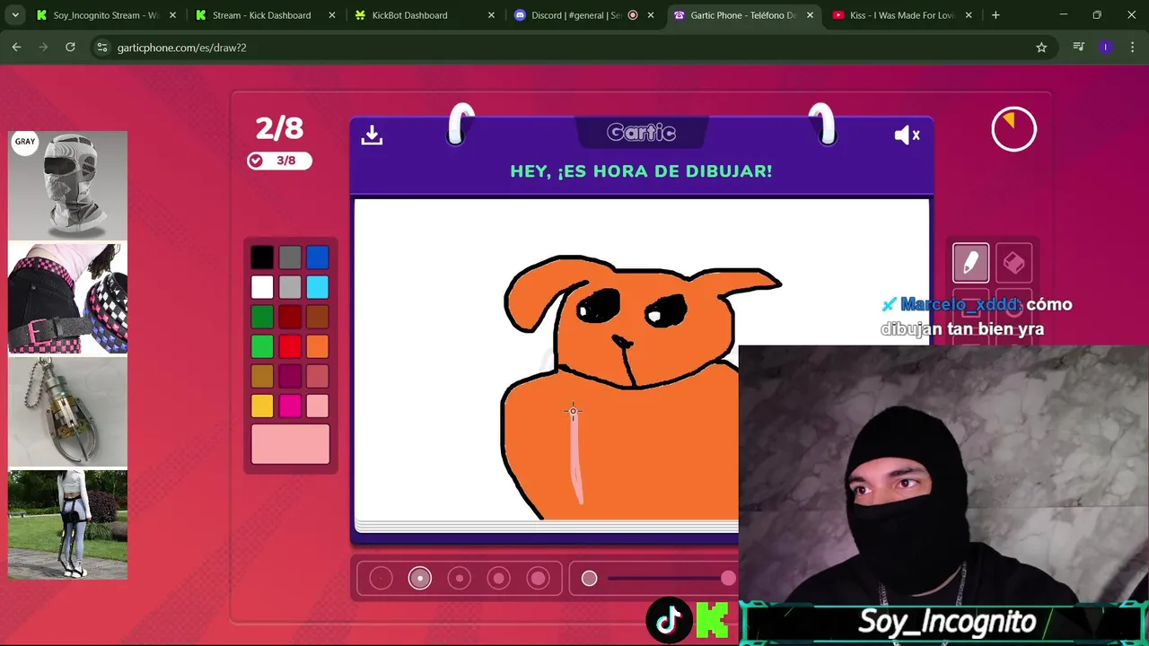The width and height of the screenshot is (1149, 646).
Task: Click the round countdown timer icon
Action: pos(1013,130)
